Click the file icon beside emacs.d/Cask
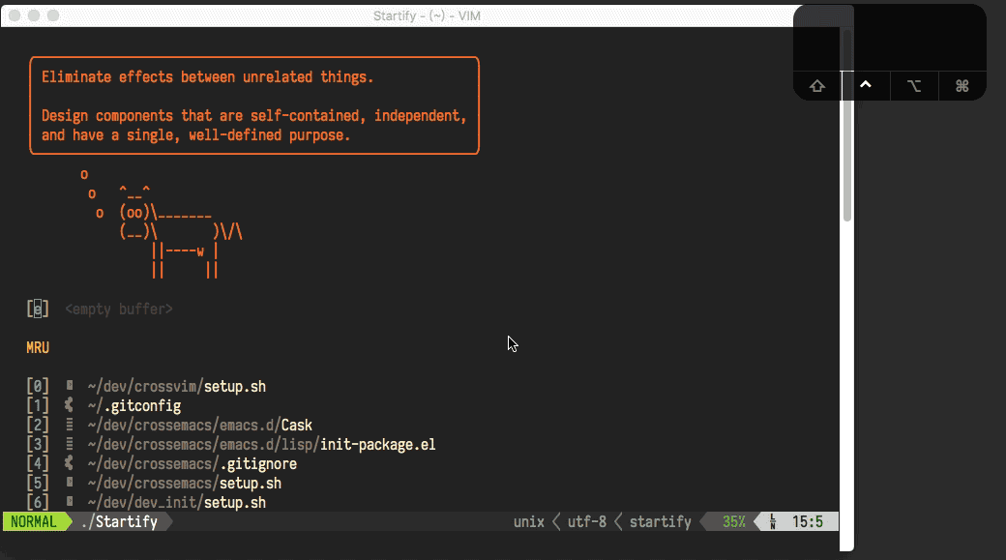1006x560 pixels. point(70,425)
